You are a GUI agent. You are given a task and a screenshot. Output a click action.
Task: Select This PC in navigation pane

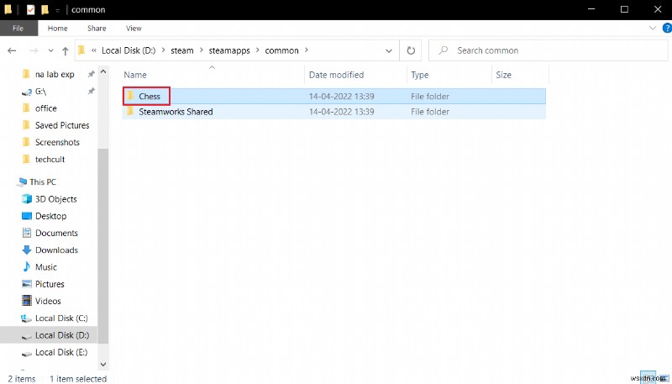tap(43, 182)
